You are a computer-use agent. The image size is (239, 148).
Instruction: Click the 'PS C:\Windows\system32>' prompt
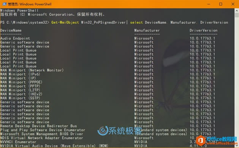[x=25, y=22]
